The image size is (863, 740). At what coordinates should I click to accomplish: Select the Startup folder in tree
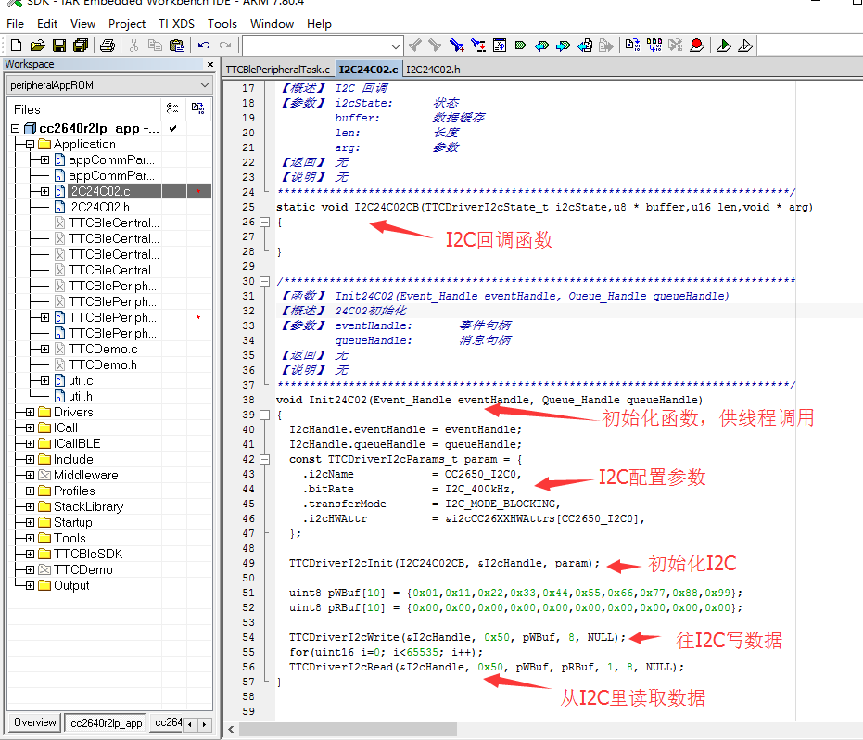pos(72,522)
